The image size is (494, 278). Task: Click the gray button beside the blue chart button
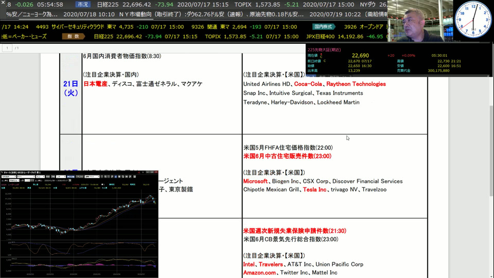[x=80, y=177]
